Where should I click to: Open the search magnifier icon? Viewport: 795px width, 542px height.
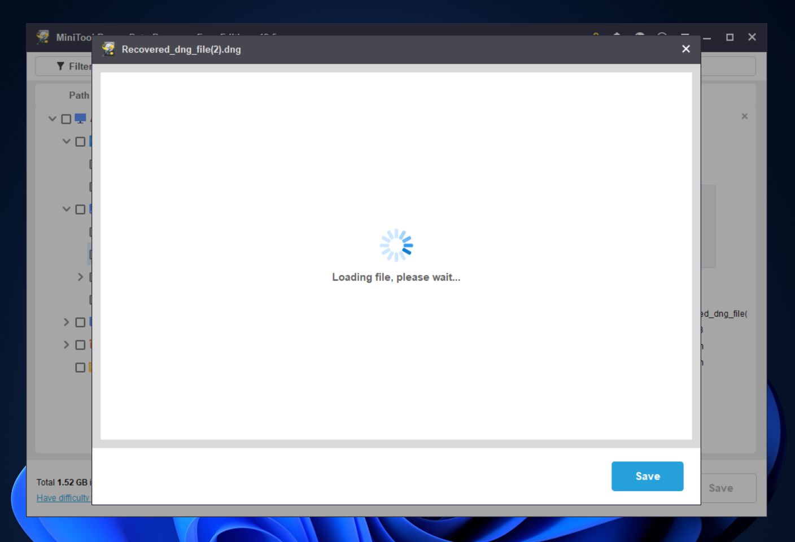pyautogui.click(x=662, y=36)
